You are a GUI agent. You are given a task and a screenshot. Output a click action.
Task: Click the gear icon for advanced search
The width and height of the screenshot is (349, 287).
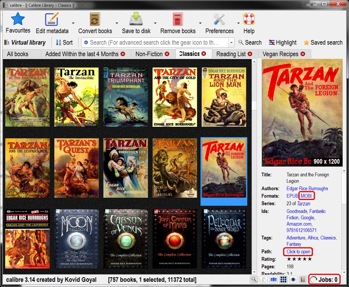(x=86, y=43)
